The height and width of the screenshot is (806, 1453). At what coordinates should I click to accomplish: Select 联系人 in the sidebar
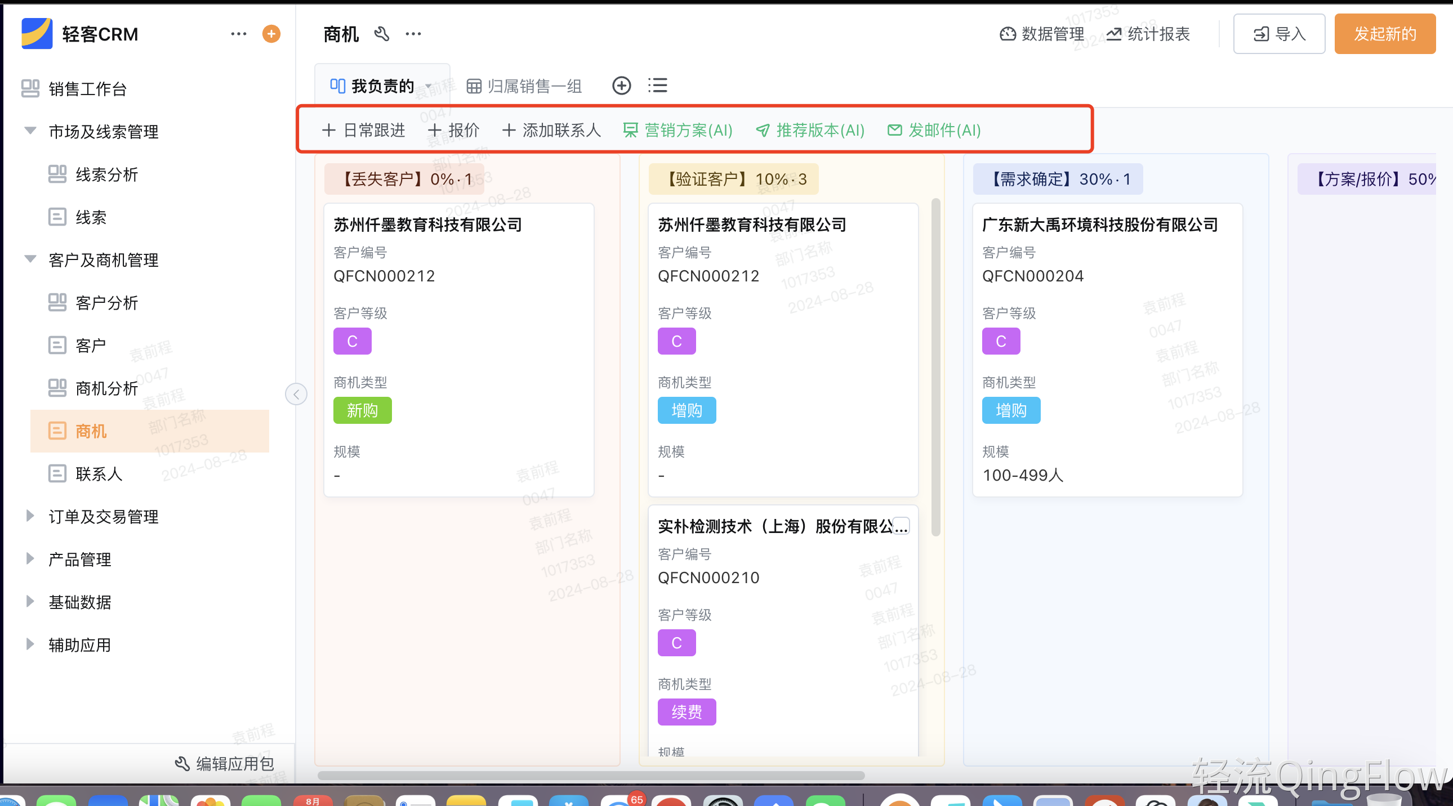[x=99, y=474]
